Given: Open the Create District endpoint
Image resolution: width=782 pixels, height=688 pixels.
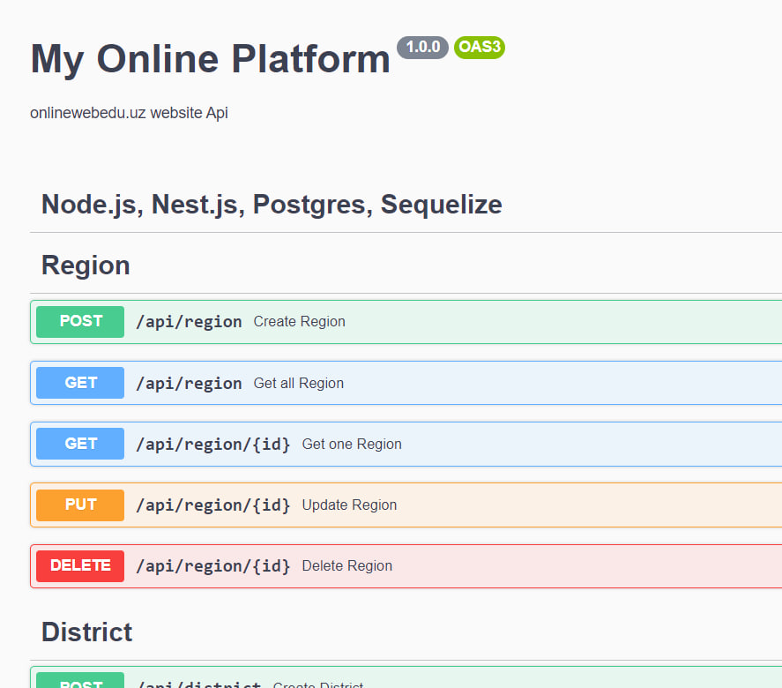Looking at the screenshot, I should point(406,677).
